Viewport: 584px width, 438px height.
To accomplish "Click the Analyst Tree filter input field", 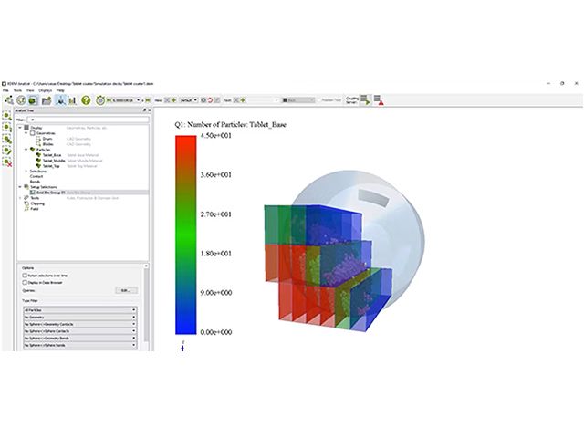I will point(88,120).
